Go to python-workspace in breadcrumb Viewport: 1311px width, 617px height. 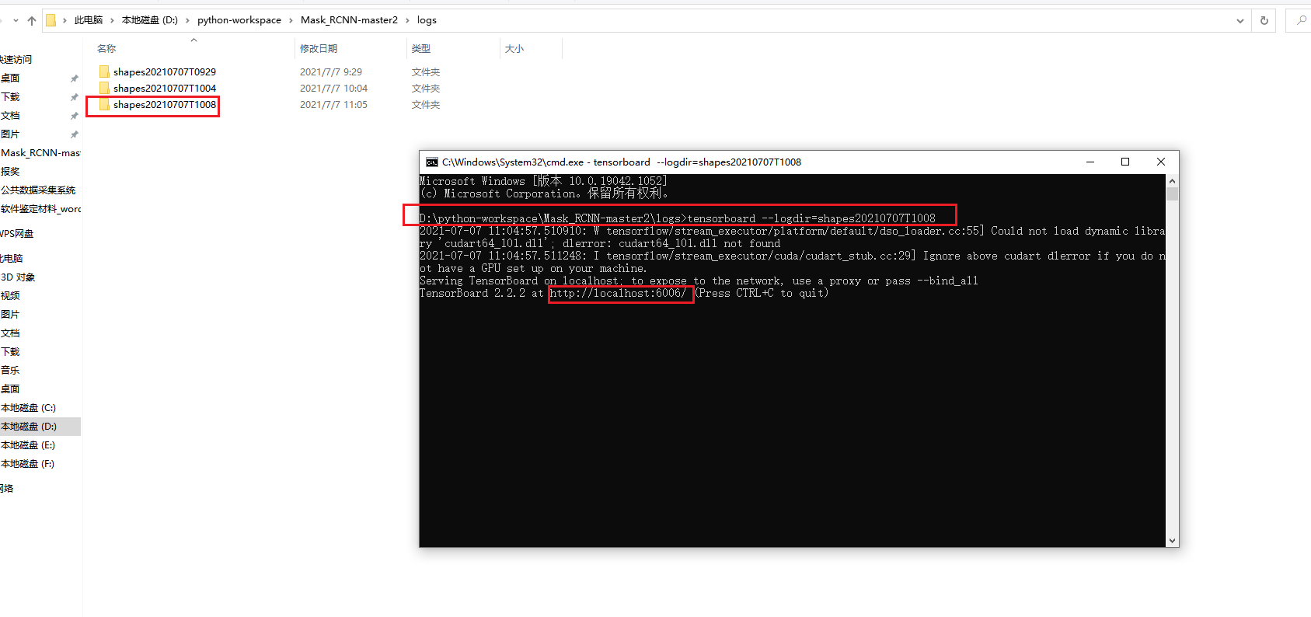(239, 20)
